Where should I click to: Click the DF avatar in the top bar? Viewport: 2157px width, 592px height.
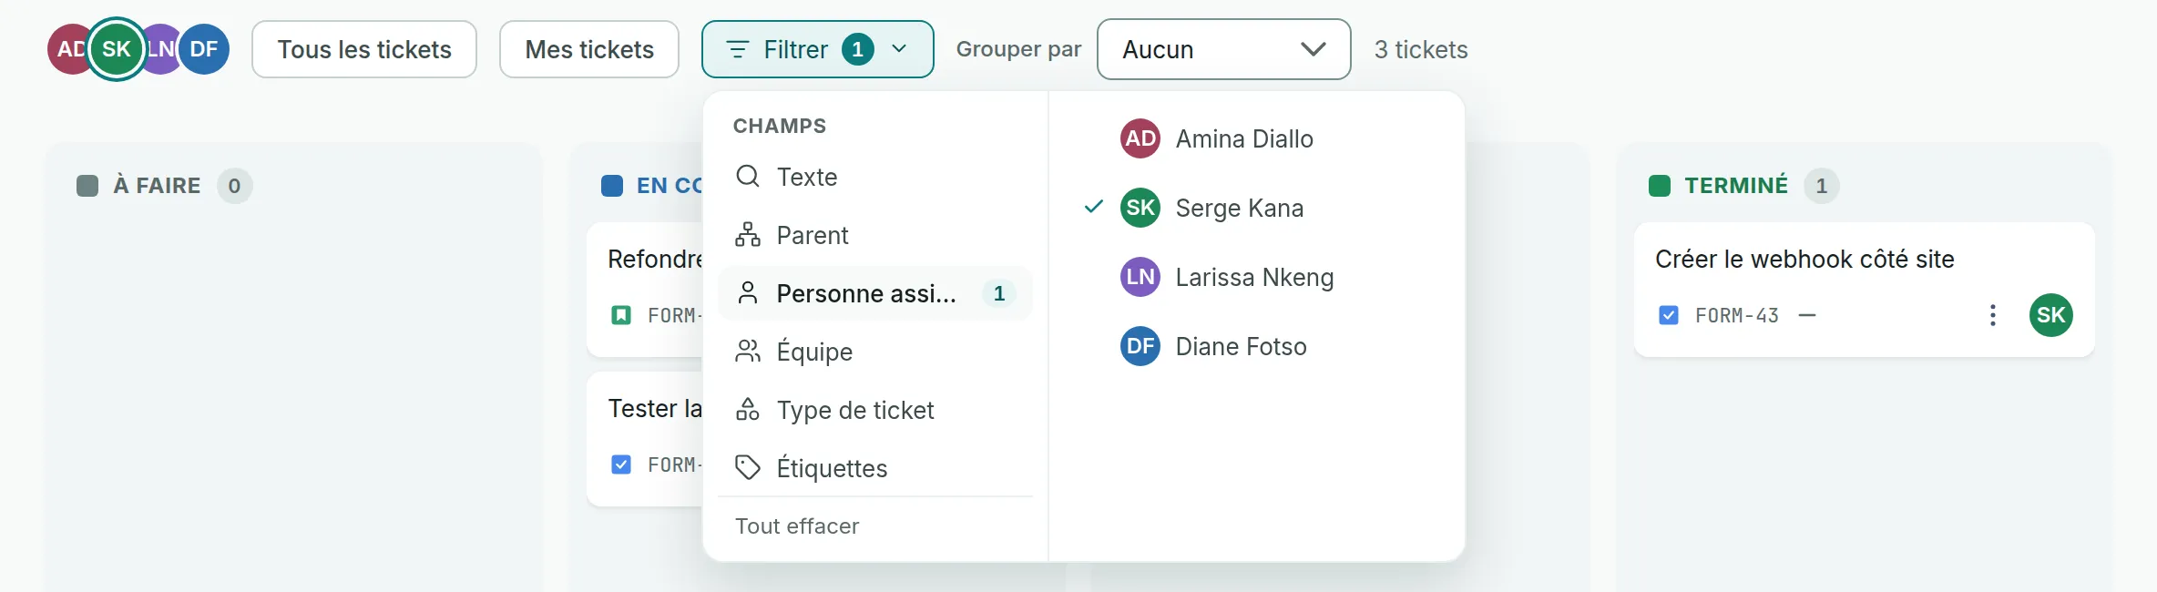coord(204,49)
